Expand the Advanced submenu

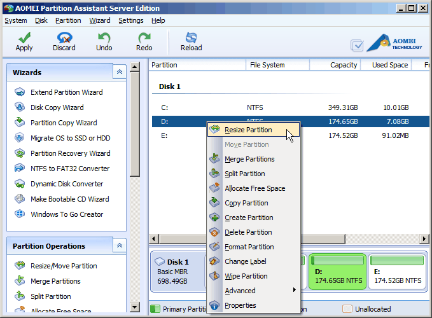coord(253,291)
